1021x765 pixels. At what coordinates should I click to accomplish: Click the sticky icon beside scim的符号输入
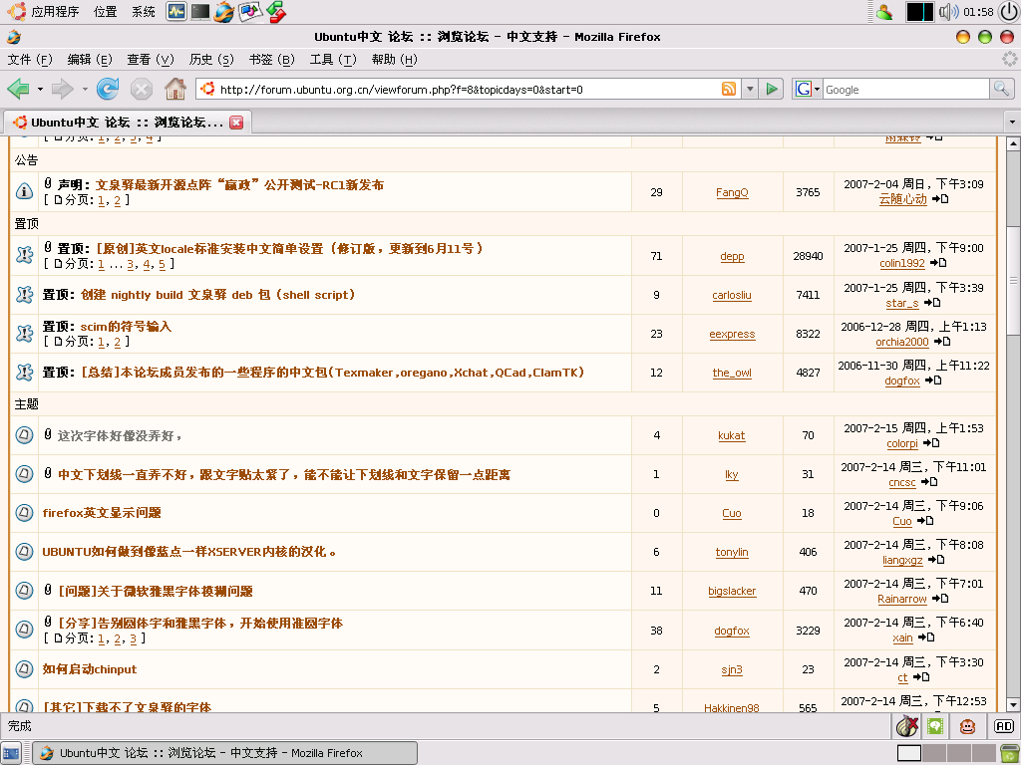(24, 334)
